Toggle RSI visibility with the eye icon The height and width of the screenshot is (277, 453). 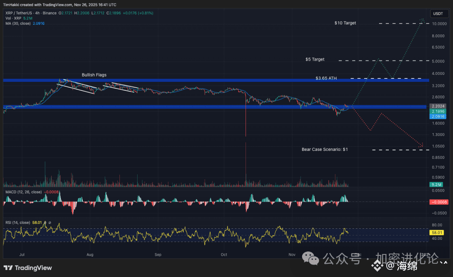(45, 223)
